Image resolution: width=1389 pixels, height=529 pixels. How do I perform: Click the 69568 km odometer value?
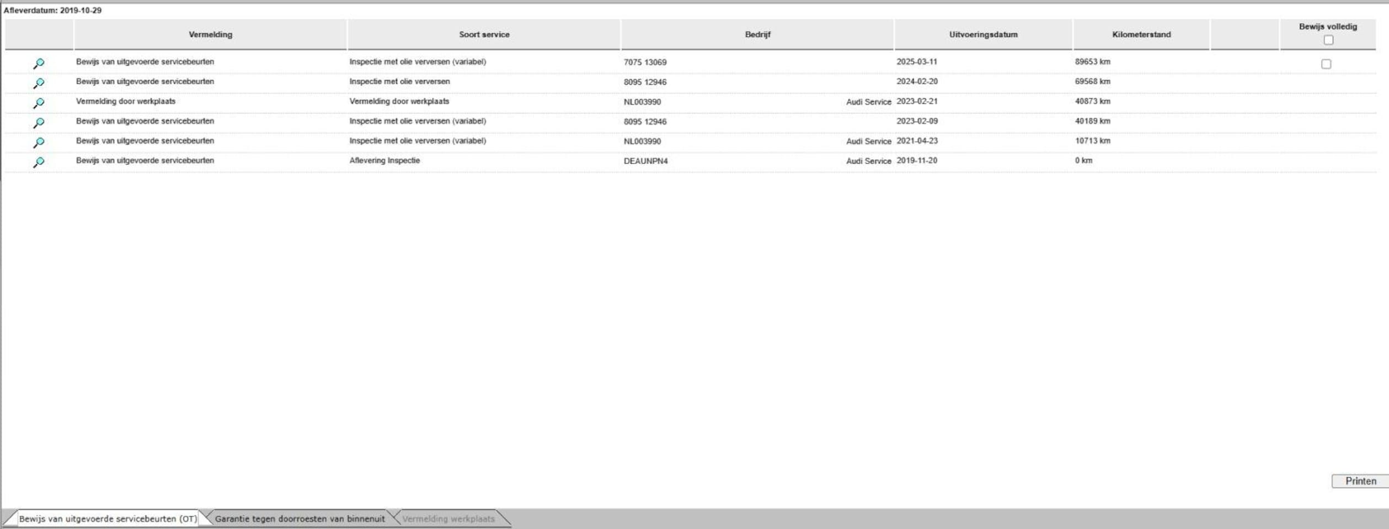[1092, 82]
